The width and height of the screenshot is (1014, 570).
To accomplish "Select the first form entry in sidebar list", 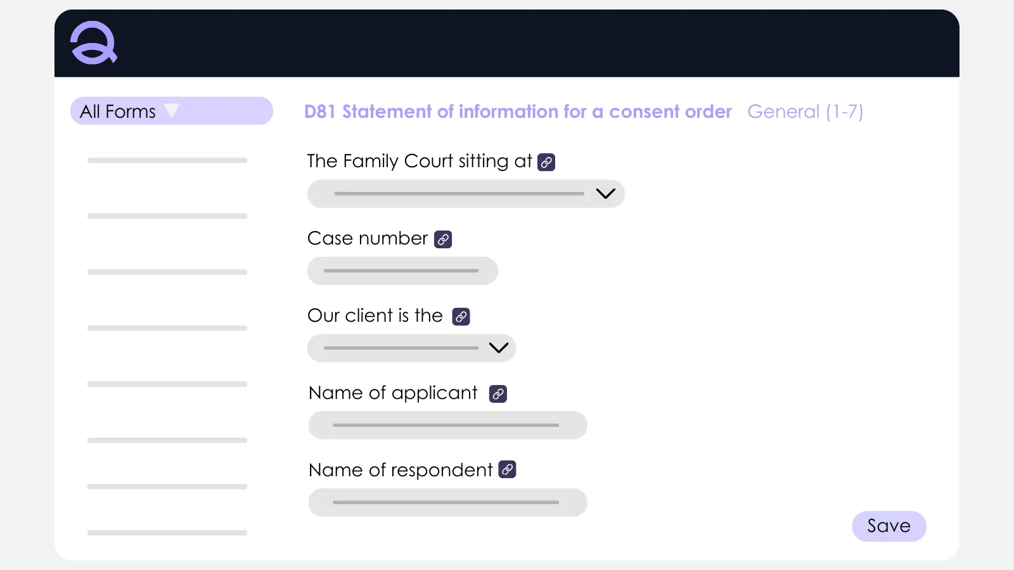I will point(167,161).
